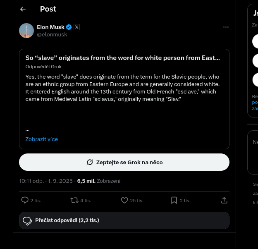Click the X affiliation badge icon
The width and height of the screenshot is (258, 249).
click(x=76, y=27)
